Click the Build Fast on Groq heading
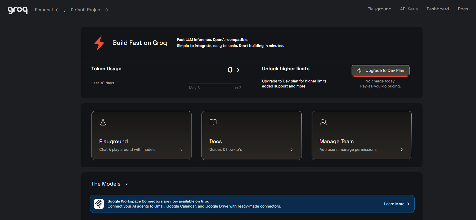The width and height of the screenshot is (476, 220). click(140, 43)
